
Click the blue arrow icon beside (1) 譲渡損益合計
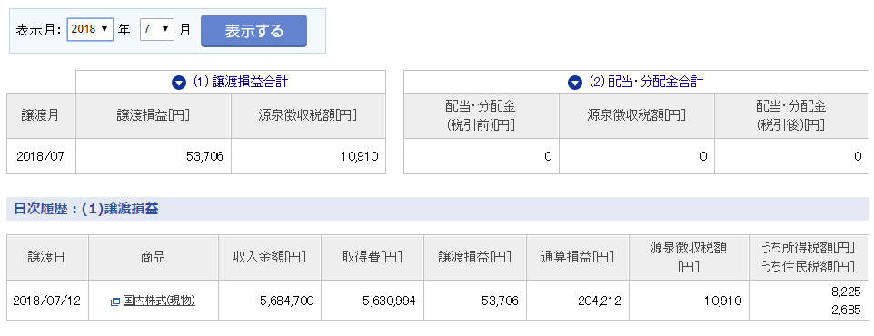[x=179, y=83]
